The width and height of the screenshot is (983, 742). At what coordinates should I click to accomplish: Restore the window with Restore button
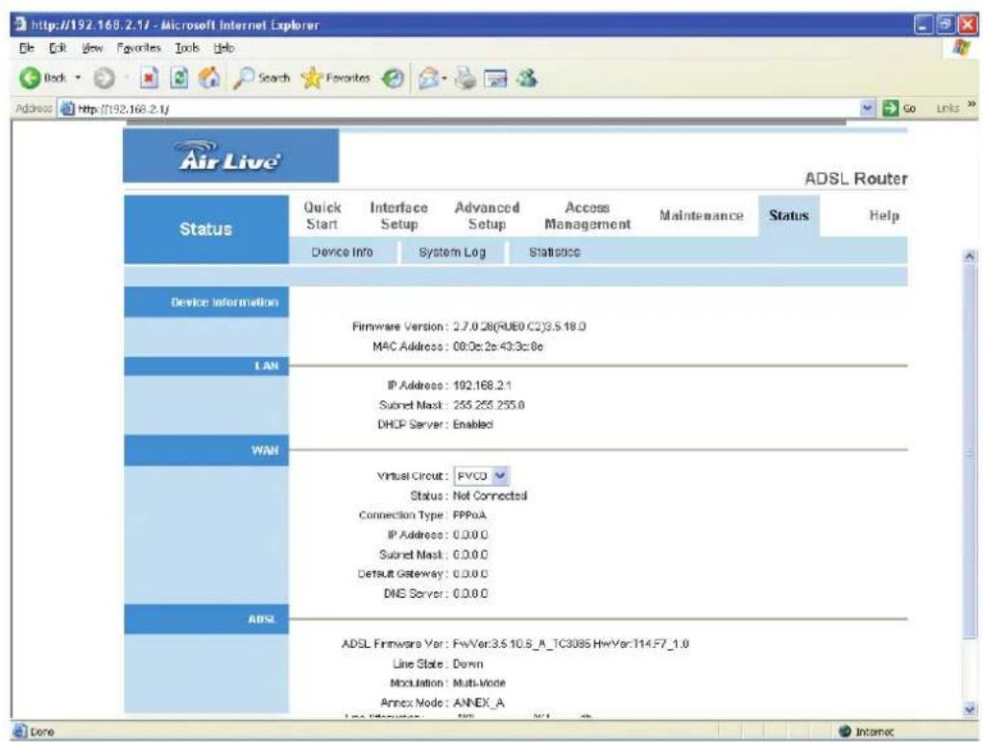945,24
